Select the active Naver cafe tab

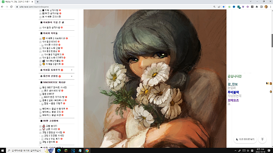pos(17,2)
